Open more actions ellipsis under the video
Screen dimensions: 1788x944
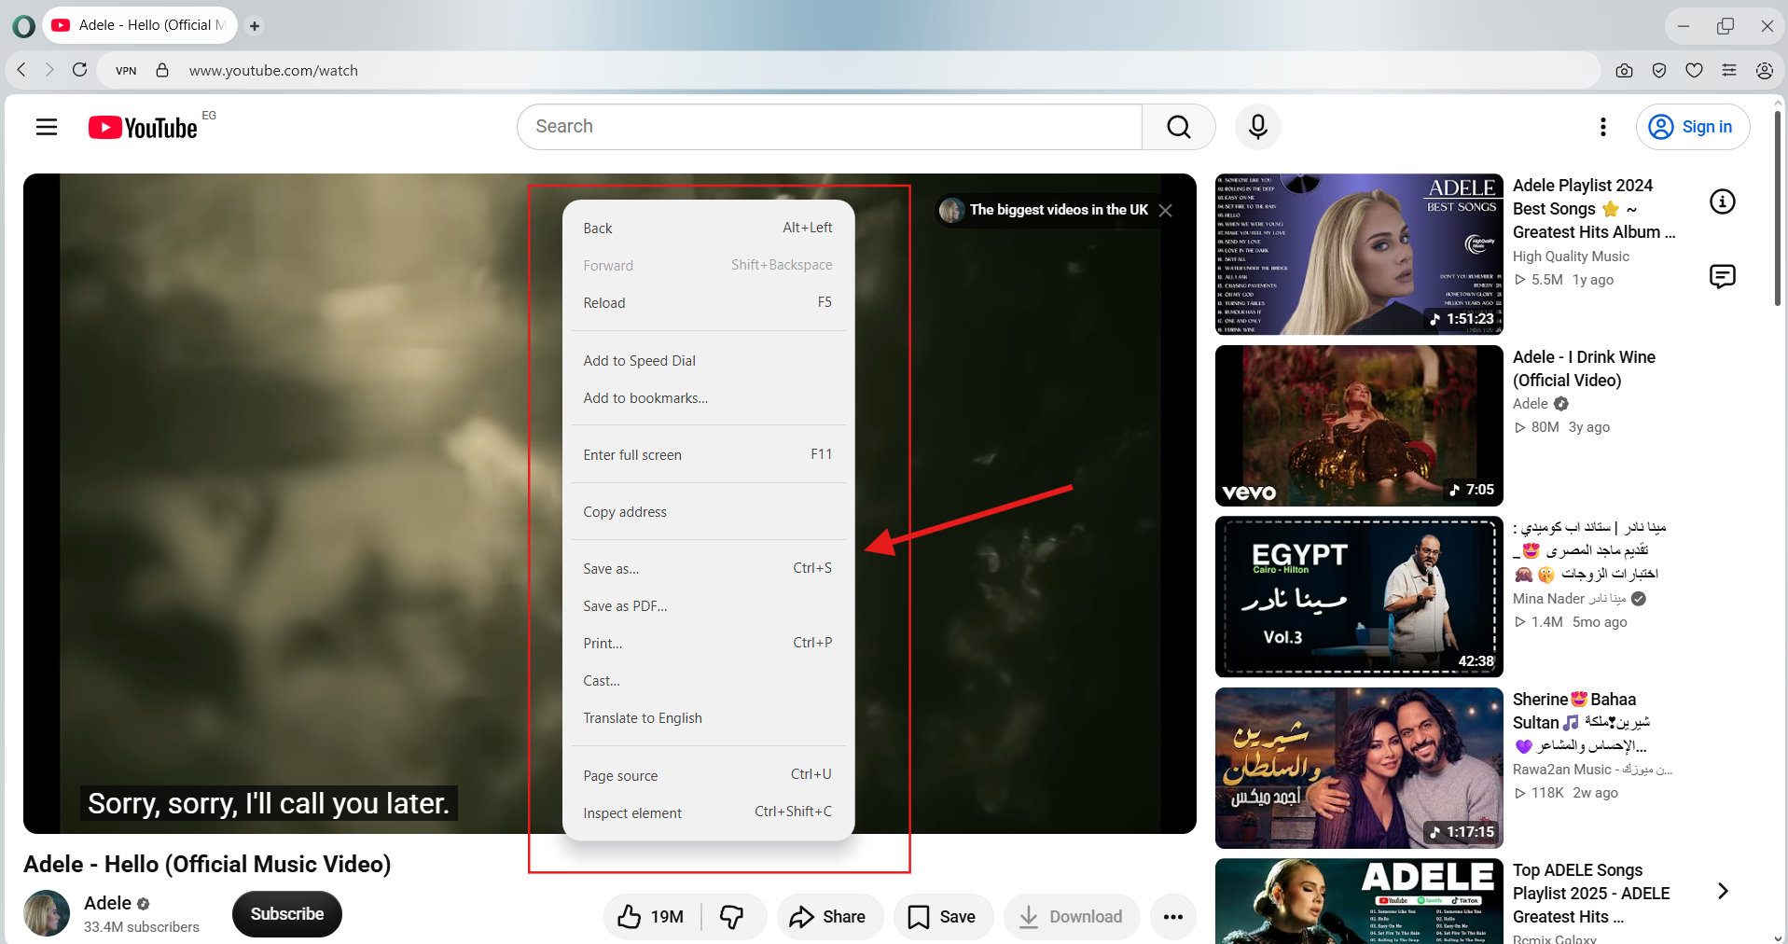click(x=1173, y=917)
